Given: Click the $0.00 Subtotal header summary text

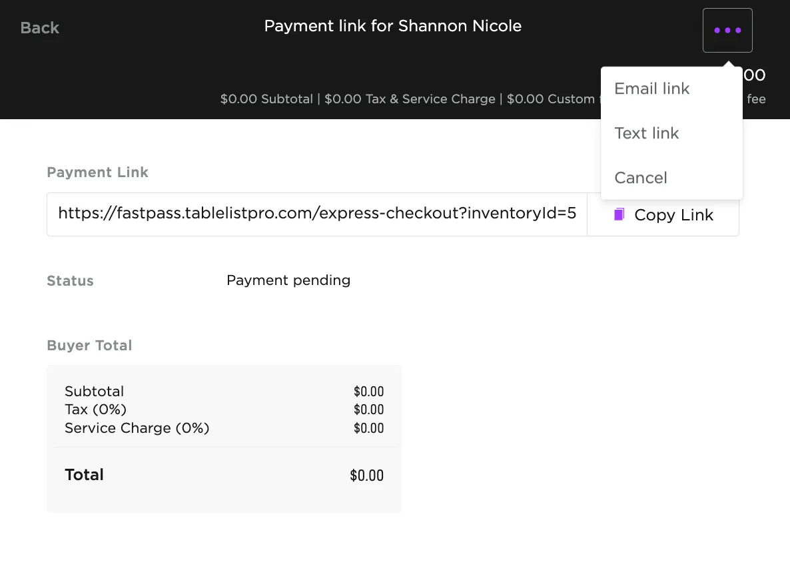Looking at the screenshot, I should 266,99.
